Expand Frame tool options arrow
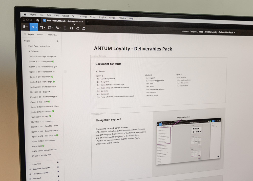 pos(45,28)
